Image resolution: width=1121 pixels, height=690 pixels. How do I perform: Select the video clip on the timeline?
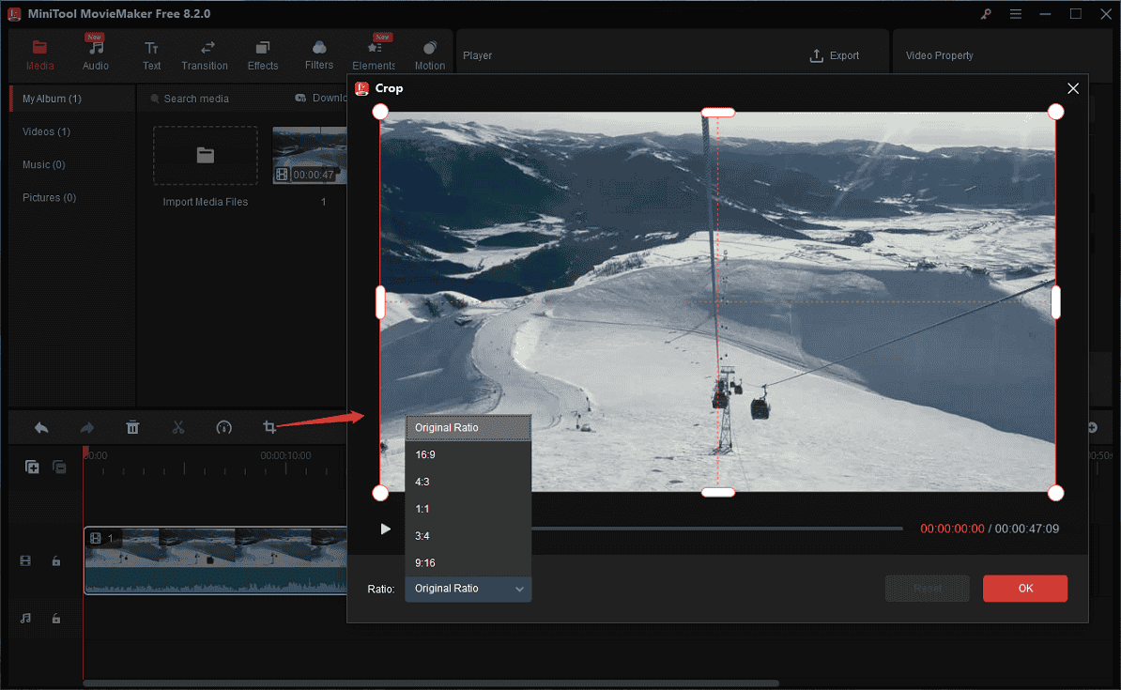click(x=215, y=560)
